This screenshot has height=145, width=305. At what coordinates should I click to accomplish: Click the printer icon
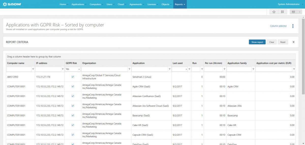294,12
